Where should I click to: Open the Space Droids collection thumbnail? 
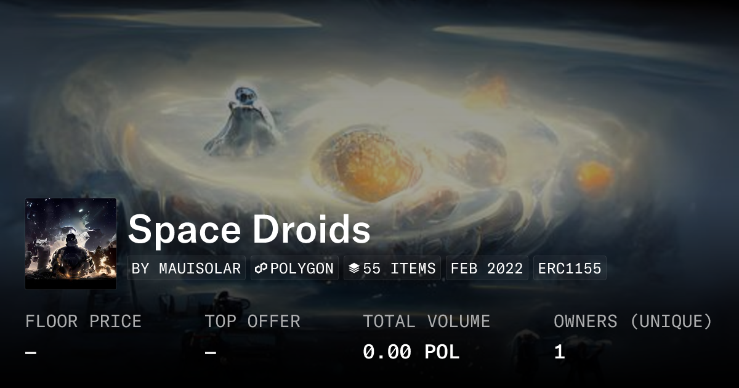[71, 243]
